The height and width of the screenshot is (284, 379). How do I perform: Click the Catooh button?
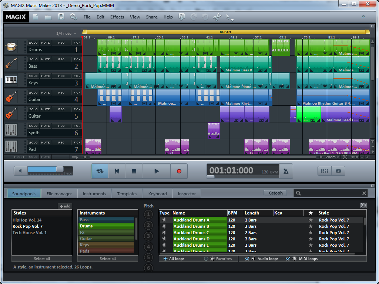coord(275,193)
